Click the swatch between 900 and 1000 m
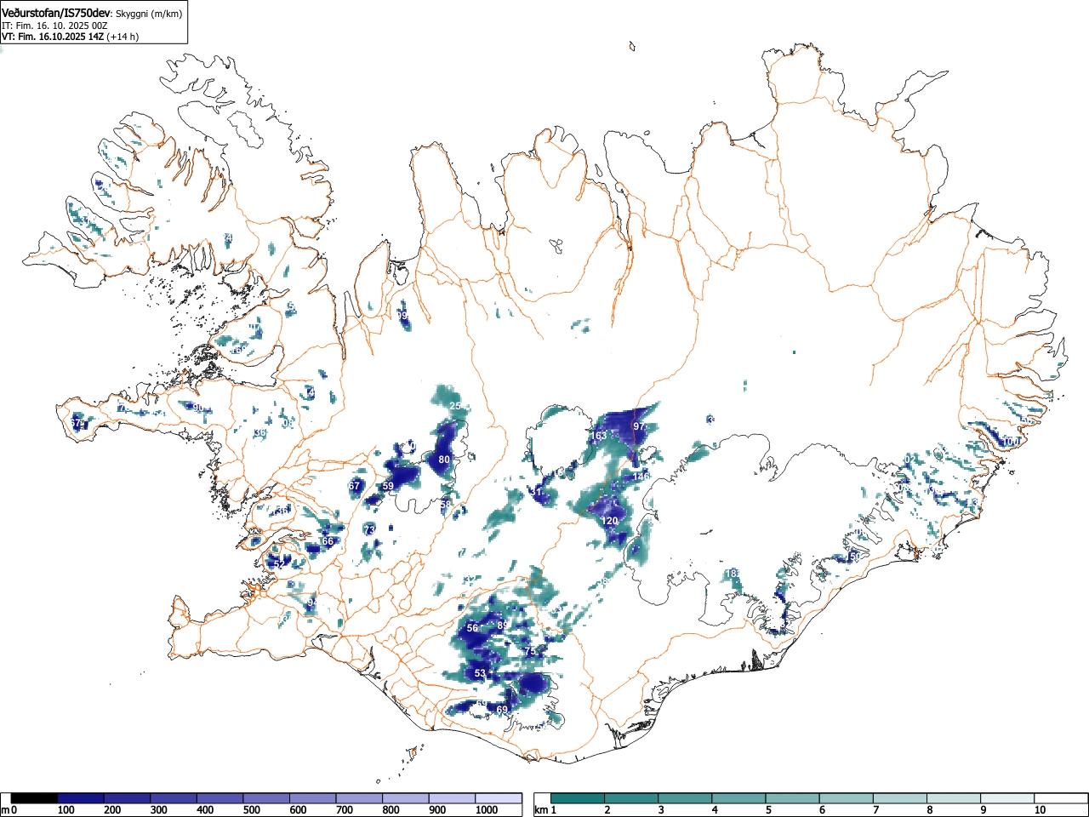The height and width of the screenshot is (817, 1089). [452, 798]
